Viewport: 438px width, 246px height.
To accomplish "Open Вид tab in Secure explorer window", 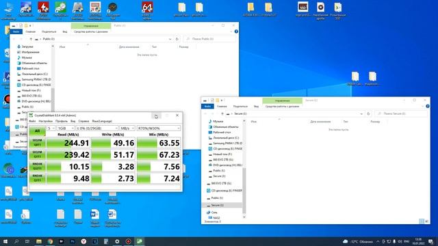I will pyautogui.click(x=256, y=107).
